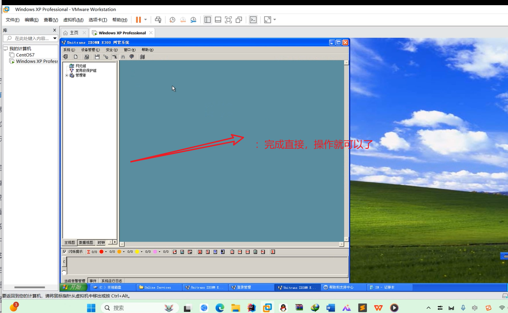Click the arrow-download icon in ZXONM toolbar
This screenshot has width=508, height=313.
(115, 57)
